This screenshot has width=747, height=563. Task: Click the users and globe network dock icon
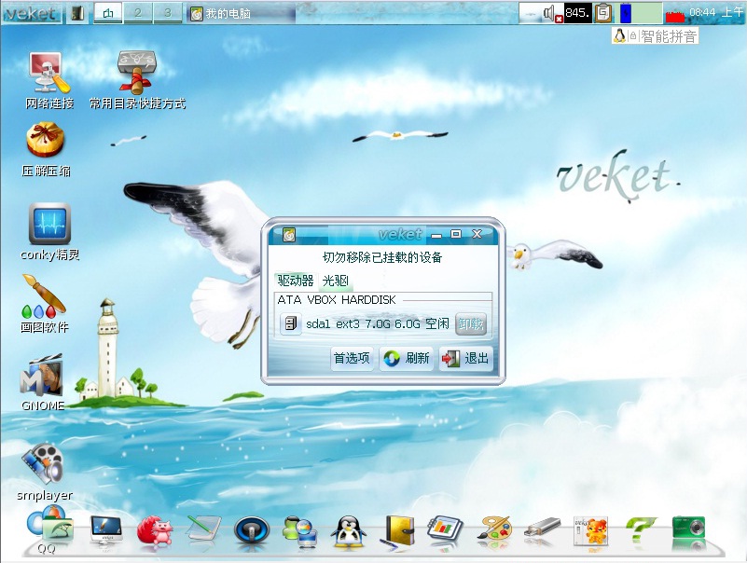300,532
